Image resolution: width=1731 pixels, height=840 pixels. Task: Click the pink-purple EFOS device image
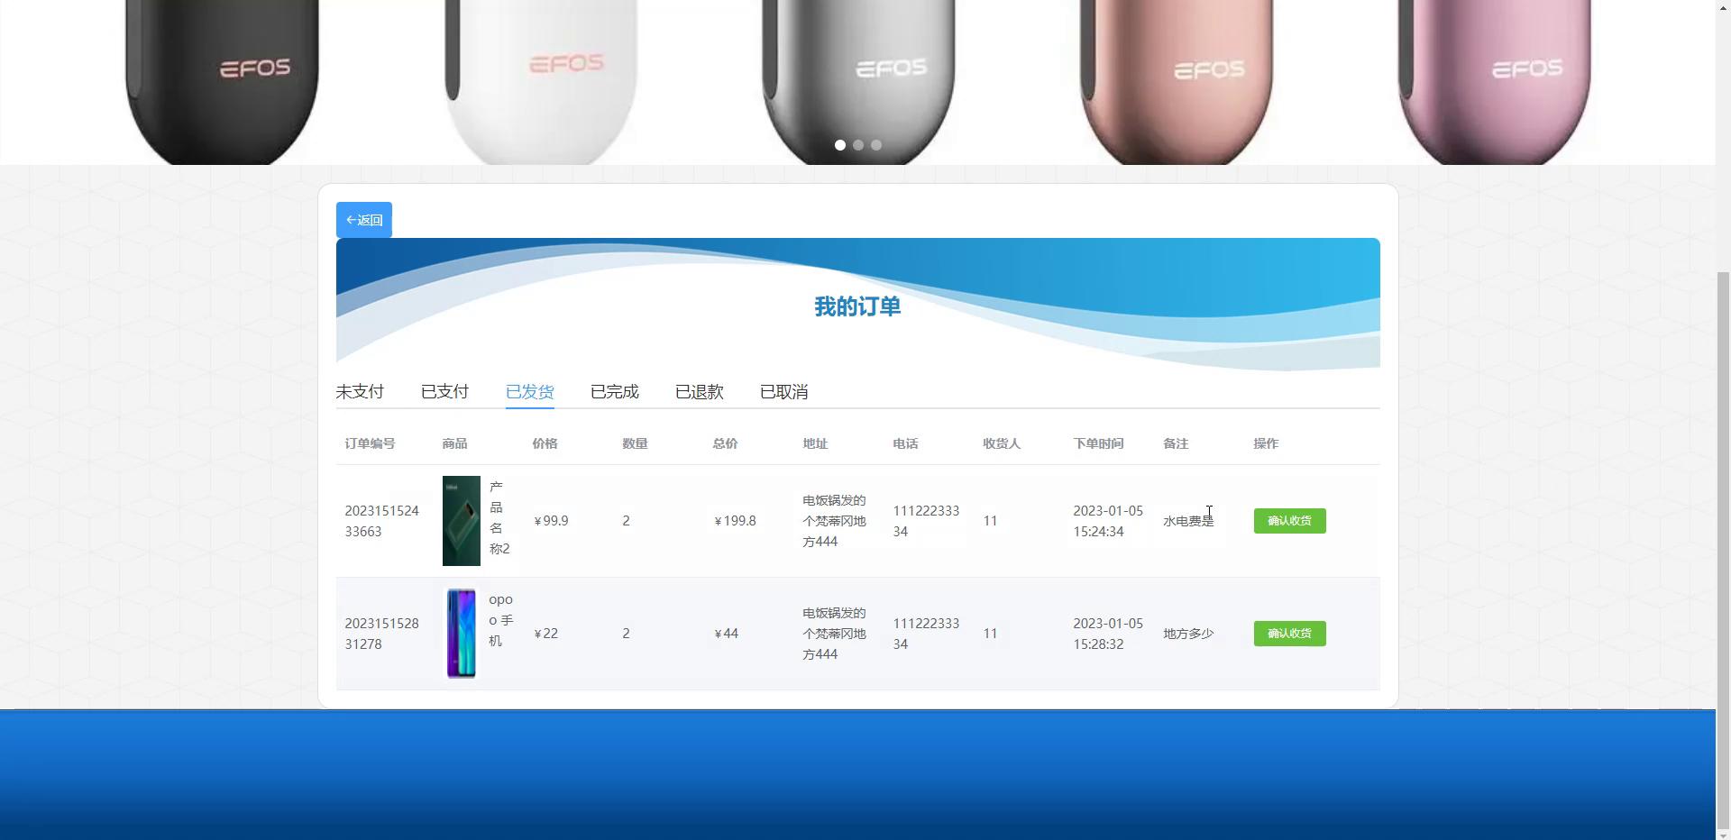[x=1494, y=81]
